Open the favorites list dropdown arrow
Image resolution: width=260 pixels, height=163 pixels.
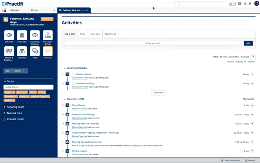point(234,3)
